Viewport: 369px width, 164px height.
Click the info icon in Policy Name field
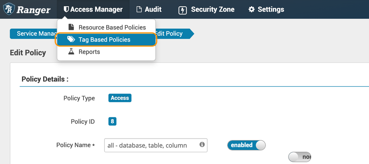pyautogui.click(x=202, y=145)
